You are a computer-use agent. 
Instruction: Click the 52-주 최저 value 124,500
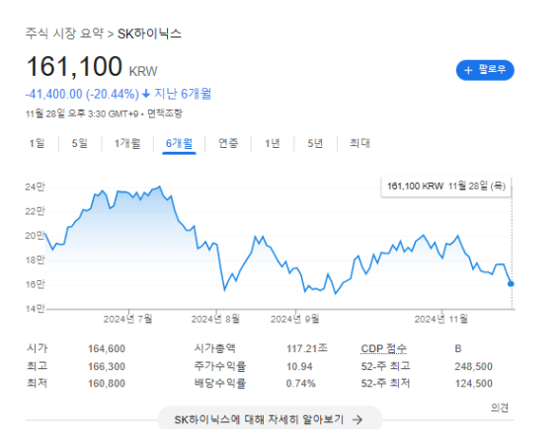[473, 384]
